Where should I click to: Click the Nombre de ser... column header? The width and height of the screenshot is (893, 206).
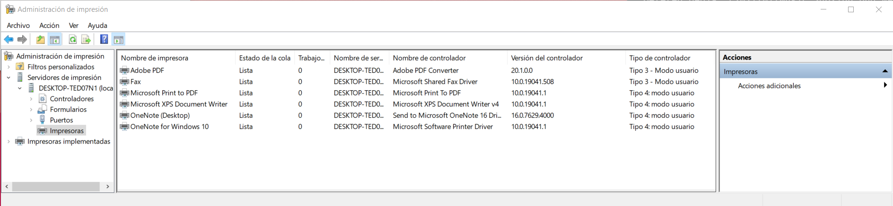pyautogui.click(x=359, y=58)
